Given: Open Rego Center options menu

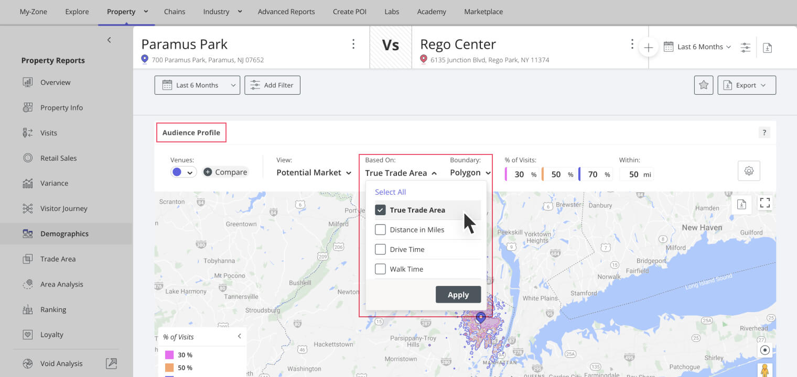Looking at the screenshot, I should pyautogui.click(x=632, y=44).
